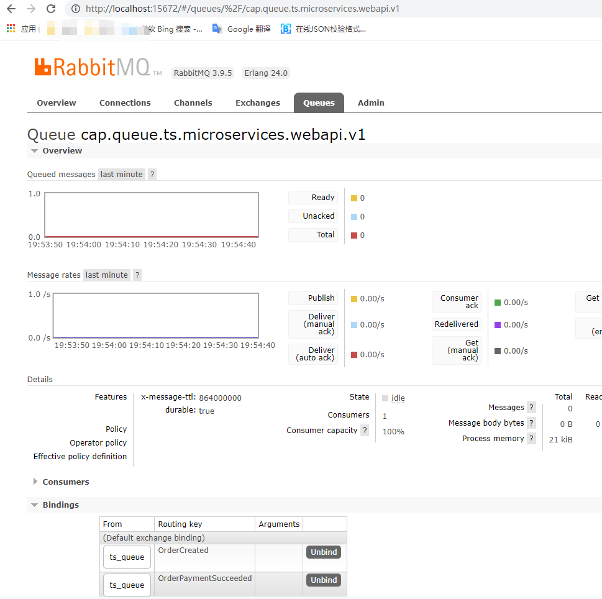602x599 pixels.
Task: Open help for Queued messages
Action: coord(152,175)
